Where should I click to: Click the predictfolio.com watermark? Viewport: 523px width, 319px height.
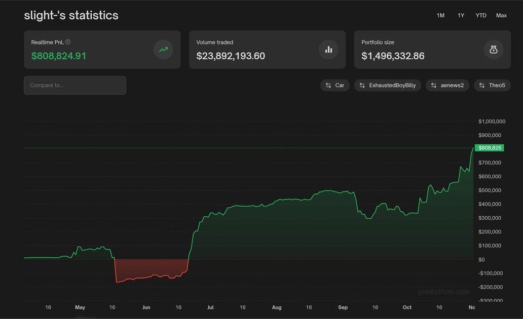tap(444, 292)
